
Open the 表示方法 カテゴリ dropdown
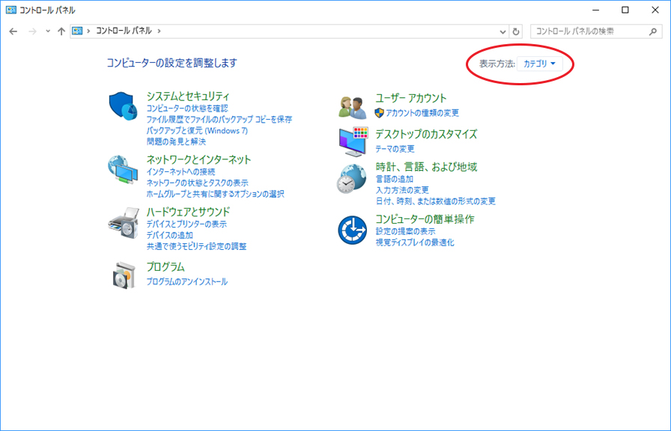click(x=540, y=64)
